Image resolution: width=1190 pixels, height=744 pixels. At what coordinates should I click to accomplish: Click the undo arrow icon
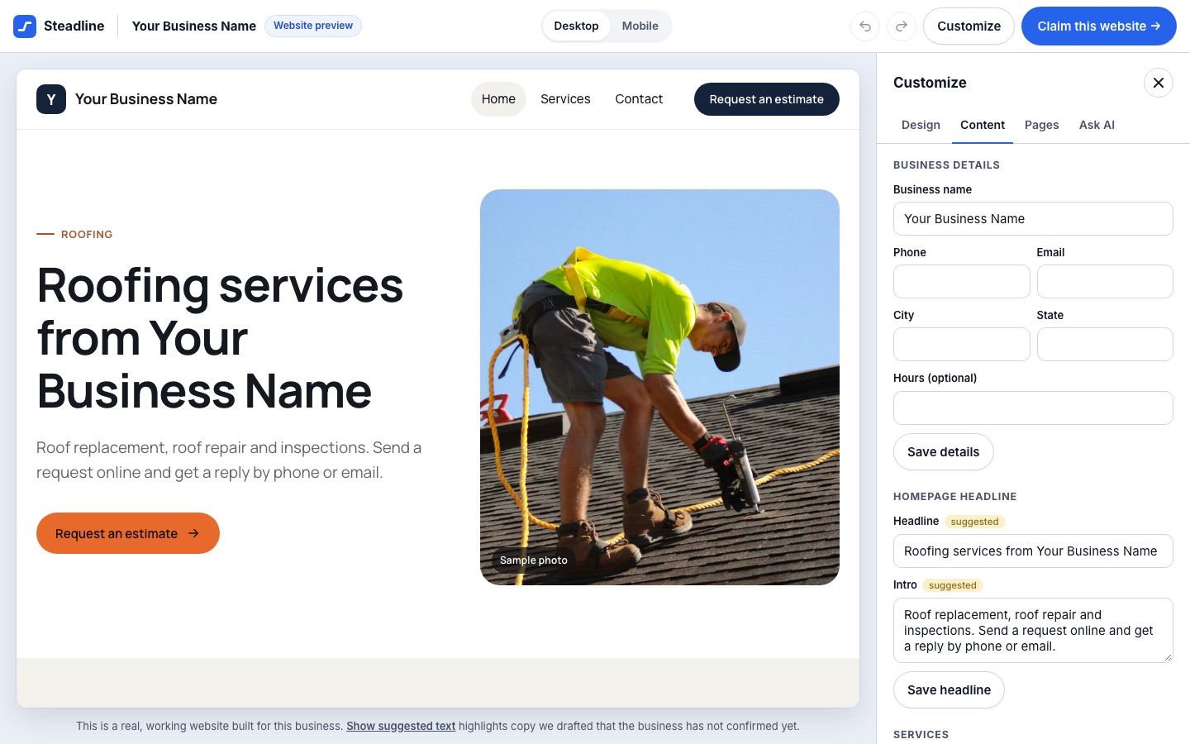tap(865, 26)
